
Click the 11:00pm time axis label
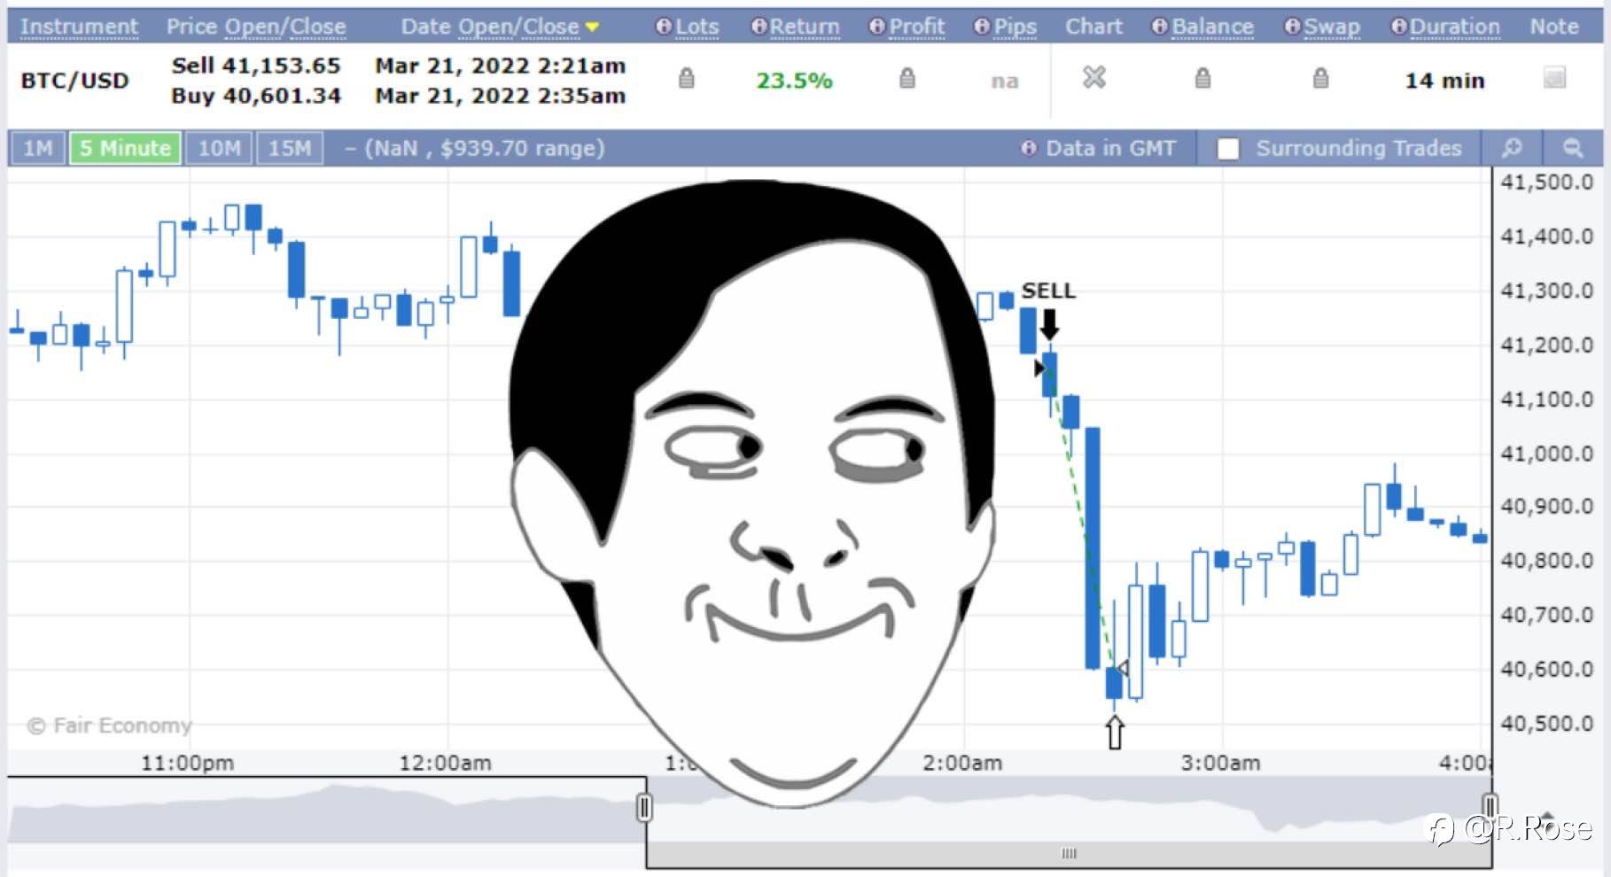click(188, 763)
